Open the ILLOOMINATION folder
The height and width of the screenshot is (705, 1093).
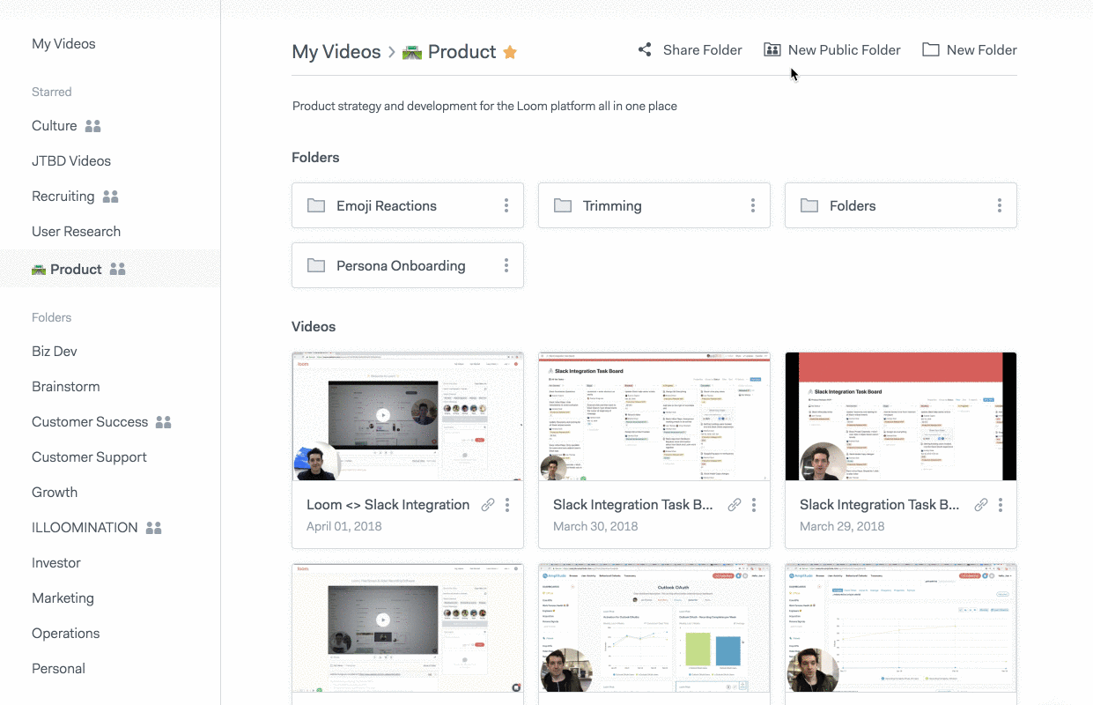pos(85,528)
